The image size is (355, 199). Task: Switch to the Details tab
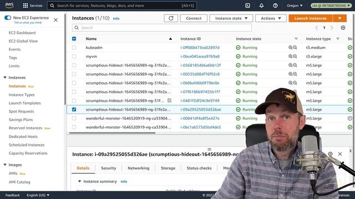83,168
